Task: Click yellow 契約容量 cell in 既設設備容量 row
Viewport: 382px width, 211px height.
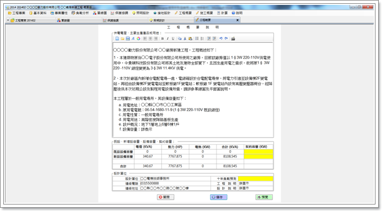Action: (258, 151)
